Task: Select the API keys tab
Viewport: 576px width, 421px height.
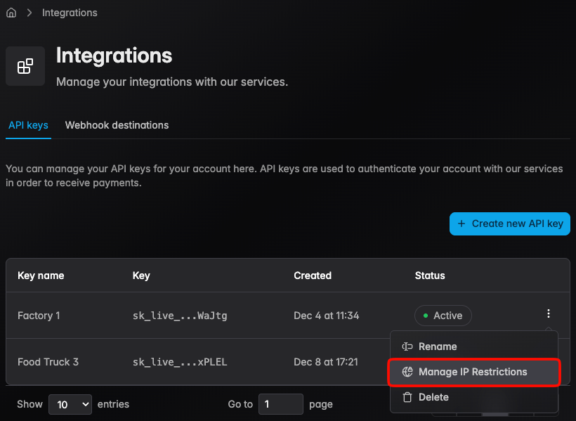Action: (x=28, y=125)
